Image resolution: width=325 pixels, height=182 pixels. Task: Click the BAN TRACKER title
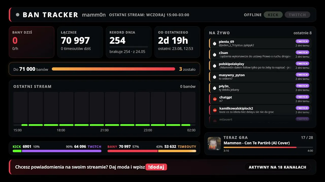click(x=50, y=15)
